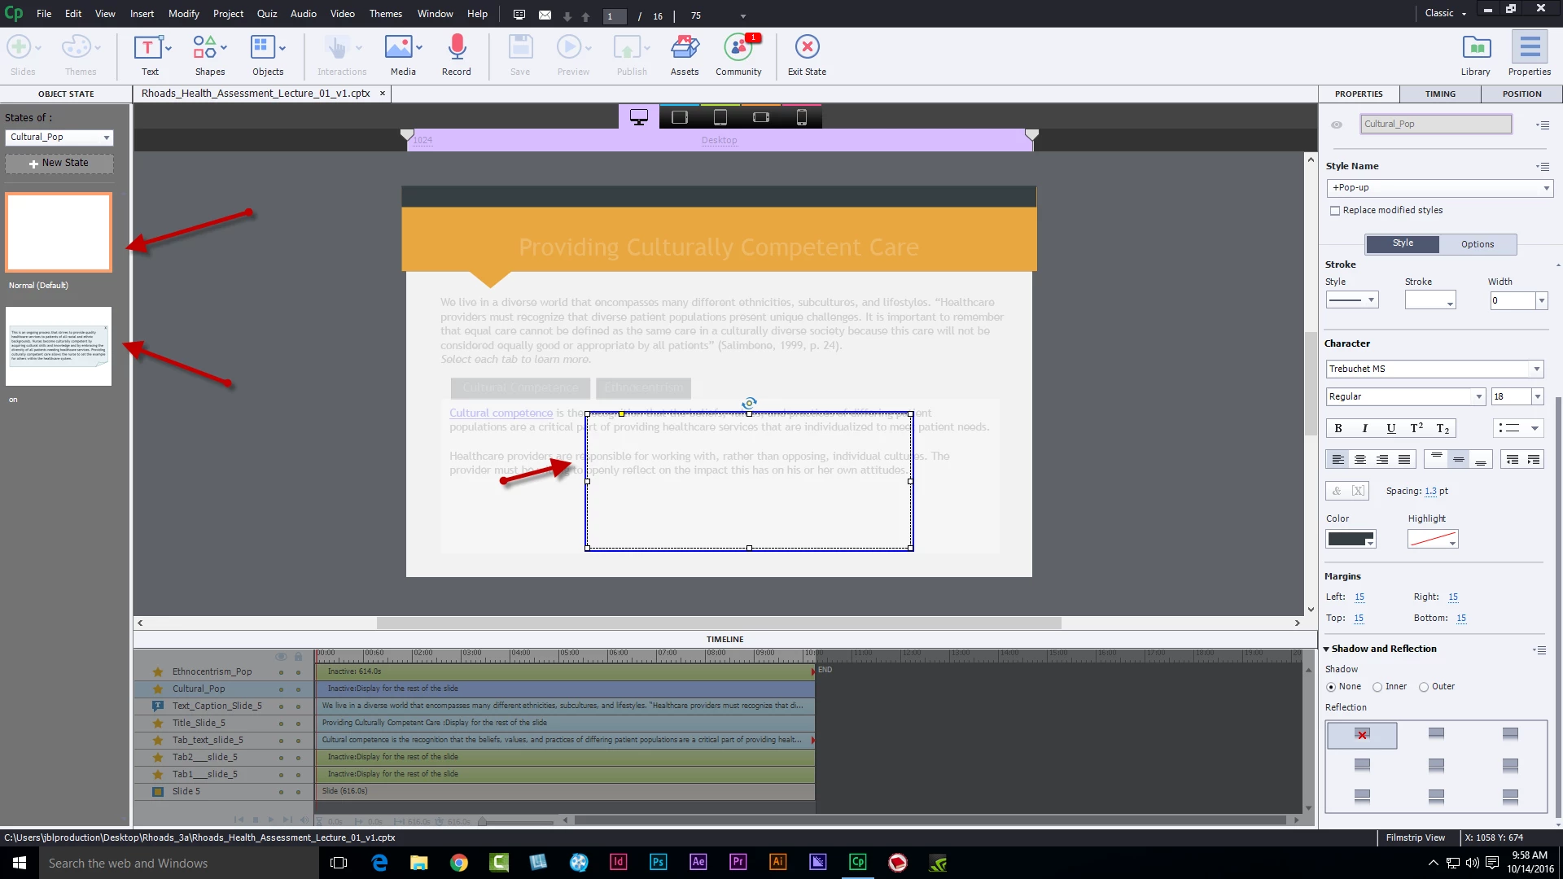Expand the Cultural_Pop states dropdown
The height and width of the screenshot is (879, 1563).
pyautogui.click(x=59, y=138)
